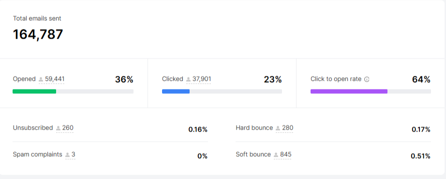Click the blue Clicked progress bar
Viewport: 446px width, 179px height.
[x=176, y=91]
